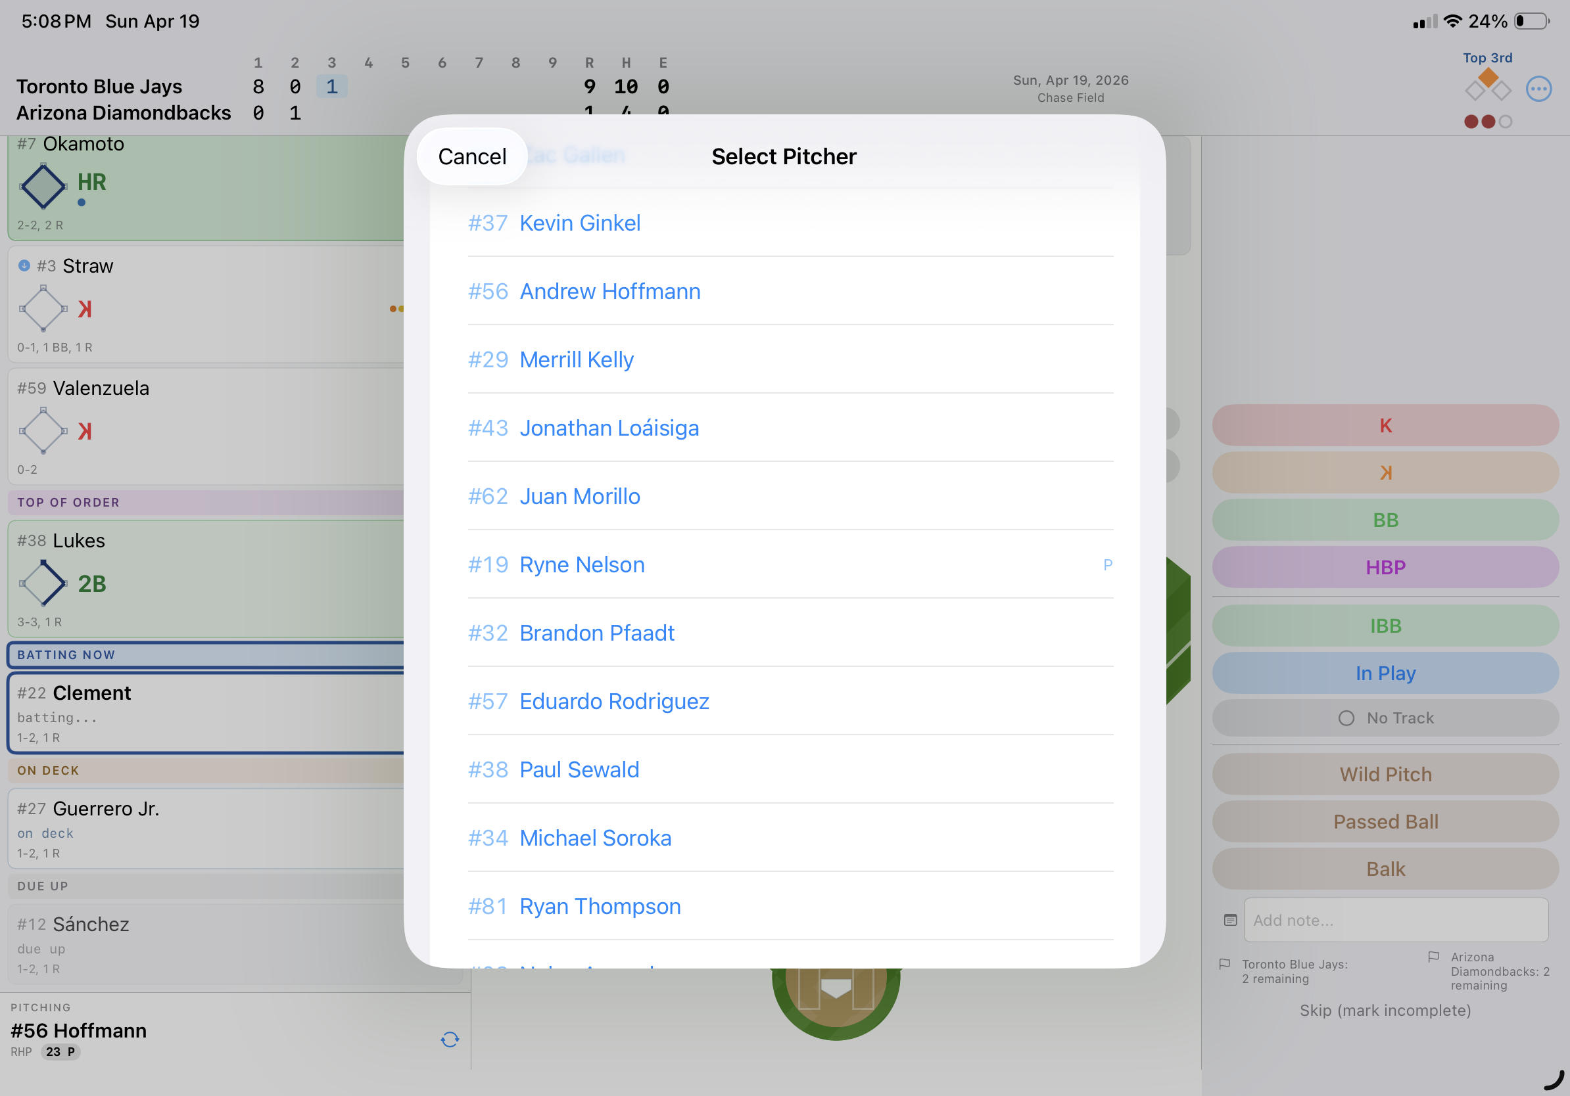
Task: Tap Okamoto's home run diamond icon
Action: 43,186
